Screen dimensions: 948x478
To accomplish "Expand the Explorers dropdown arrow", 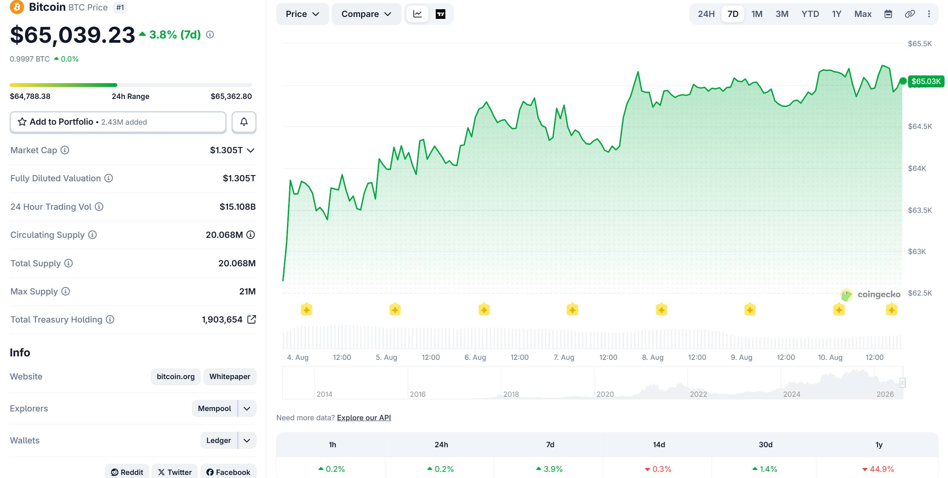I will coord(247,409).
